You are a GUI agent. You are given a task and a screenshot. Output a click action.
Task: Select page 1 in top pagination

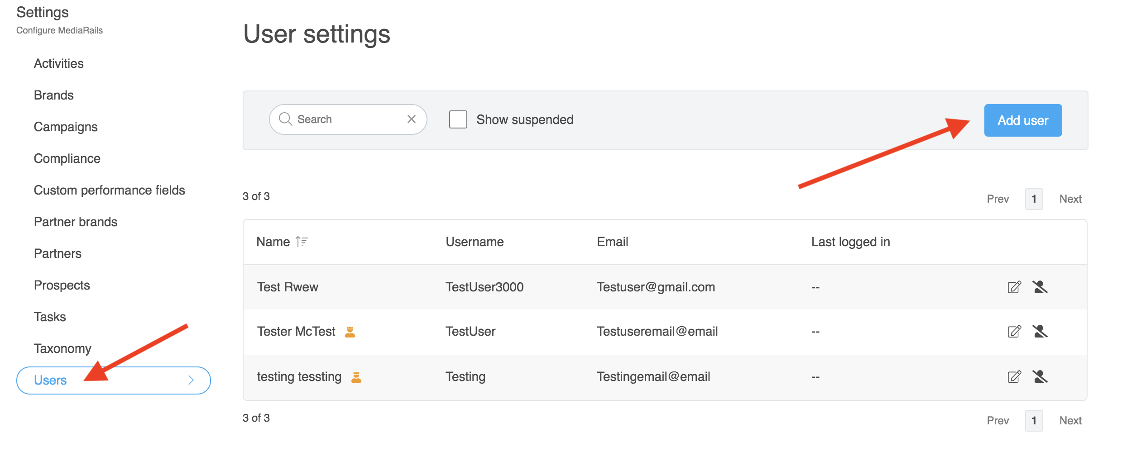pyautogui.click(x=1034, y=199)
